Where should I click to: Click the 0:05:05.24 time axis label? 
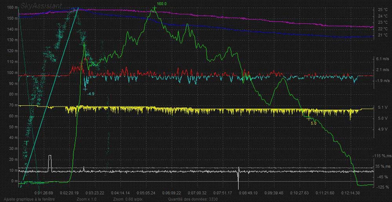[146, 193]
